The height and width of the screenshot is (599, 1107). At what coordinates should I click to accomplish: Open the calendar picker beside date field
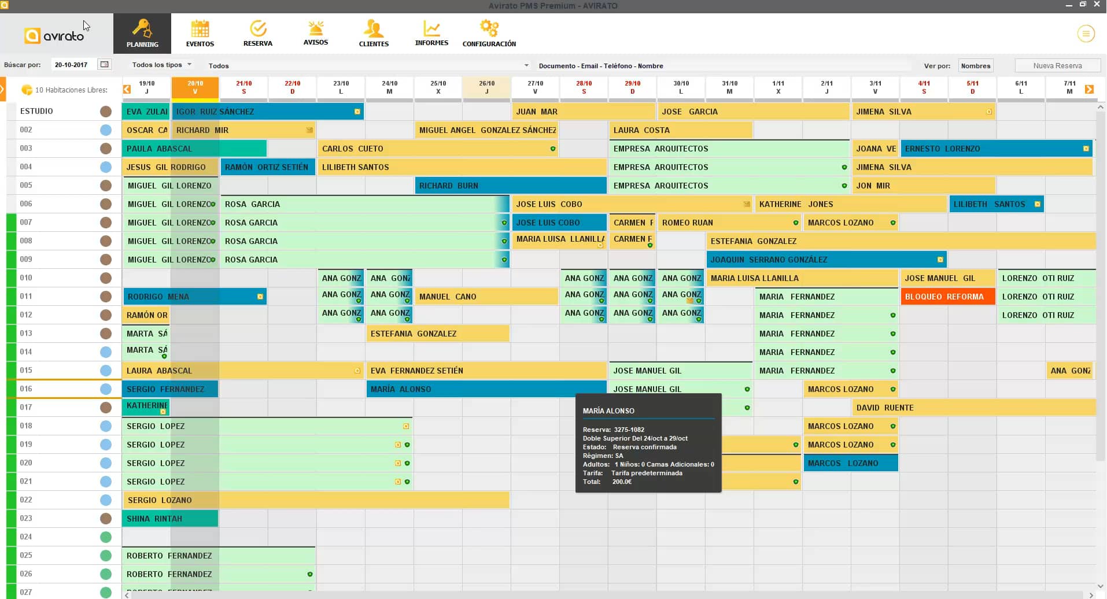pyautogui.click(x=104, y=65)
